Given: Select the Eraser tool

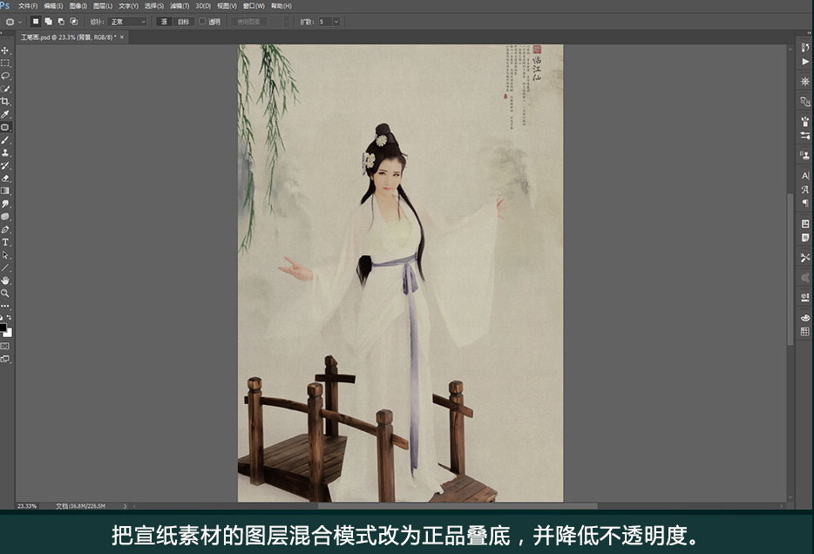Looking at the screenshot, I should pyautogui.click(x=5, y=179).
